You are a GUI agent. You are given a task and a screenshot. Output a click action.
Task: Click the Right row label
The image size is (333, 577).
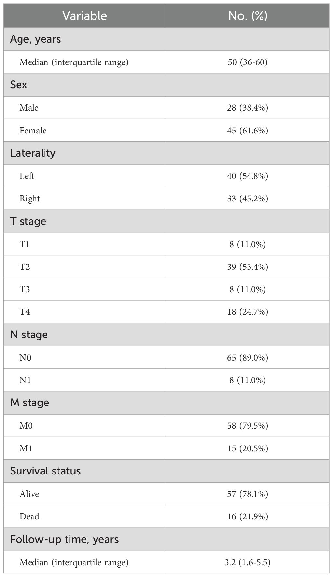(30, 199)
